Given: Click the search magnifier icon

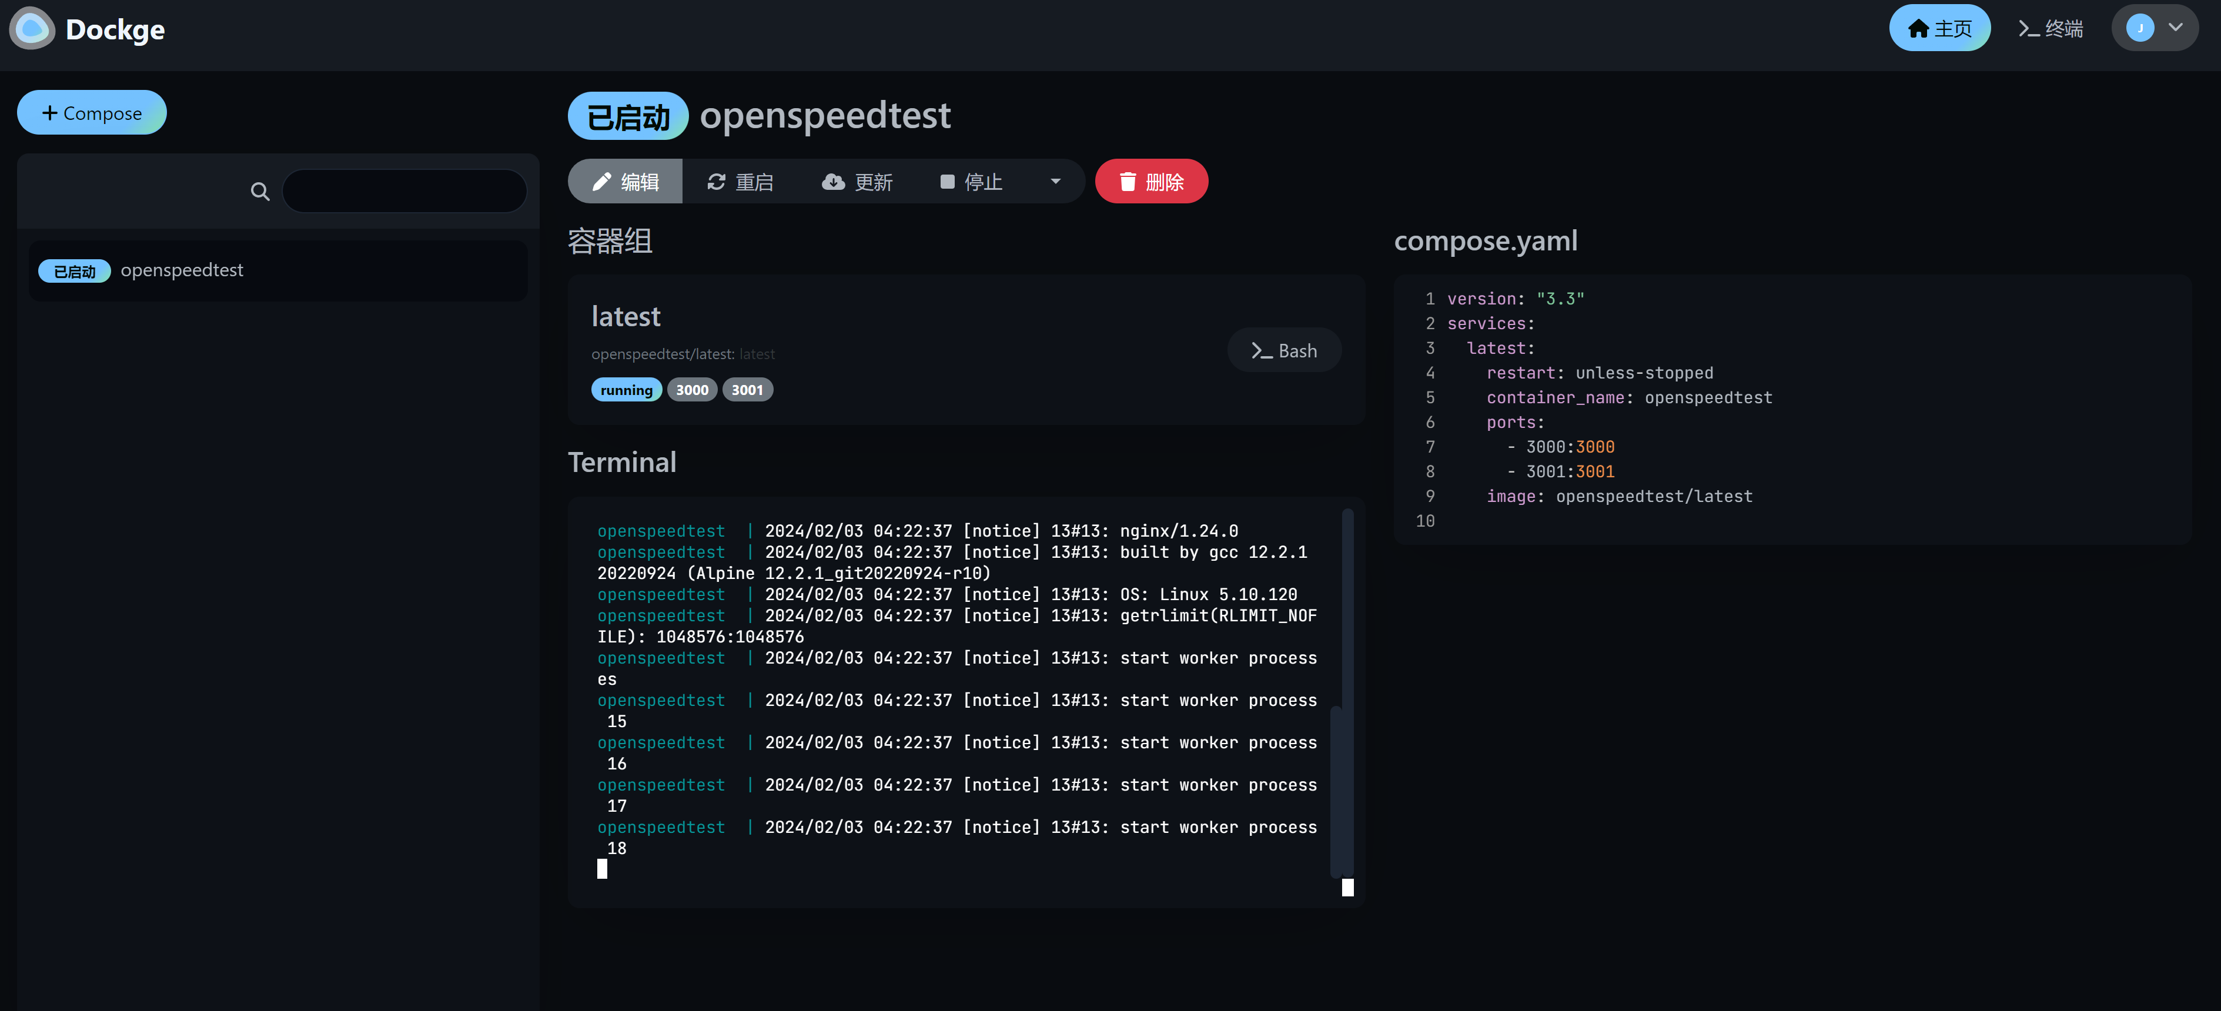Looking at the screenshot, I should (259, 190).
